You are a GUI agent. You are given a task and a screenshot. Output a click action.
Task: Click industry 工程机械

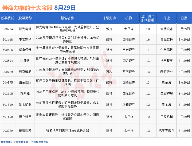pyautogui.click(x=166, y=117)
